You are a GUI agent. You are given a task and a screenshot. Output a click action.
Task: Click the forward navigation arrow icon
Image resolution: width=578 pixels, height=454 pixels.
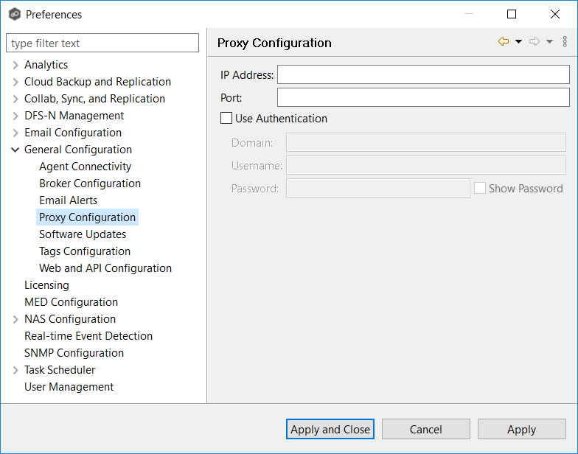point(535,42)
